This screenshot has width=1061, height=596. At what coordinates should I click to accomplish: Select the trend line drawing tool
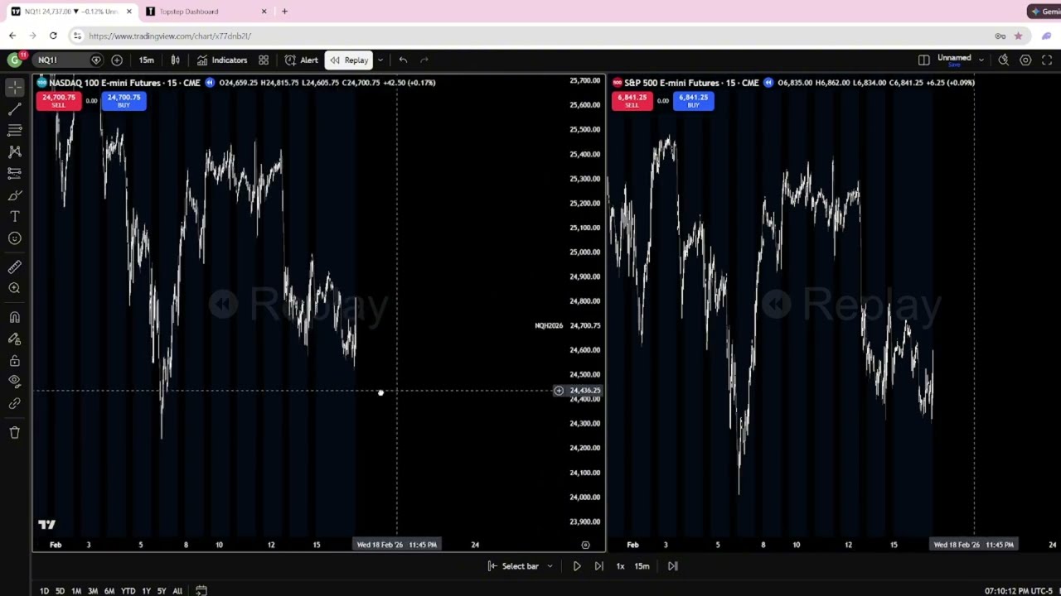(14, 108)
